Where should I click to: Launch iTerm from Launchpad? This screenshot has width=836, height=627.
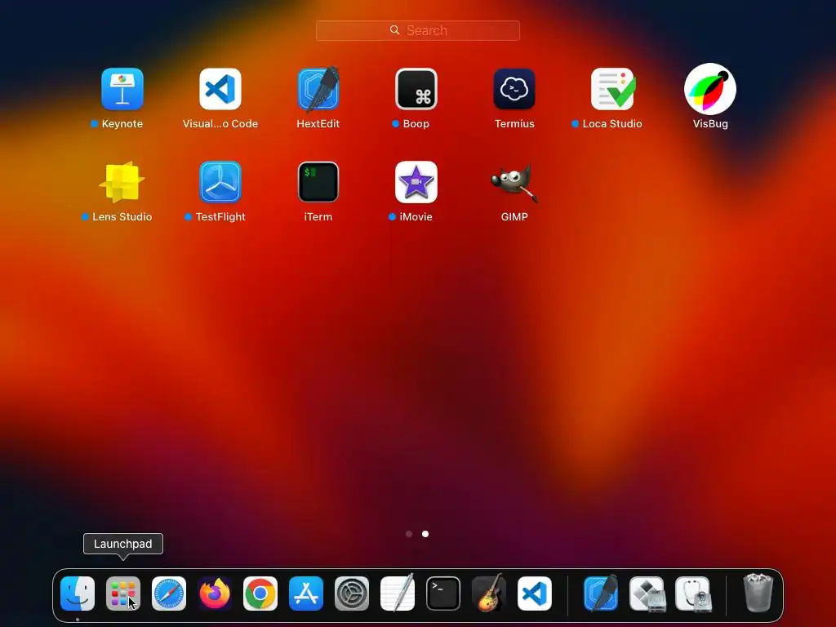click(318, 182)
